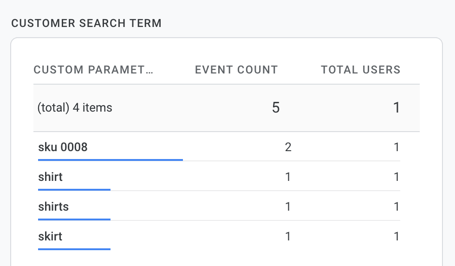The height and width of the screenshot is (266, 455).
Task: Select the total users value for "shirts"
Action: [396, 206]
